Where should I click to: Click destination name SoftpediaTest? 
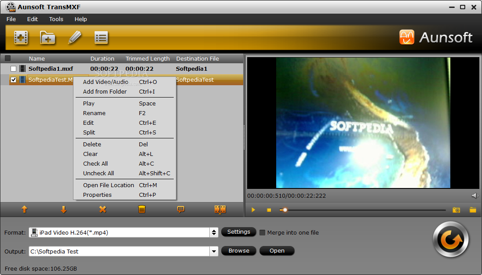tap(194, 80)
